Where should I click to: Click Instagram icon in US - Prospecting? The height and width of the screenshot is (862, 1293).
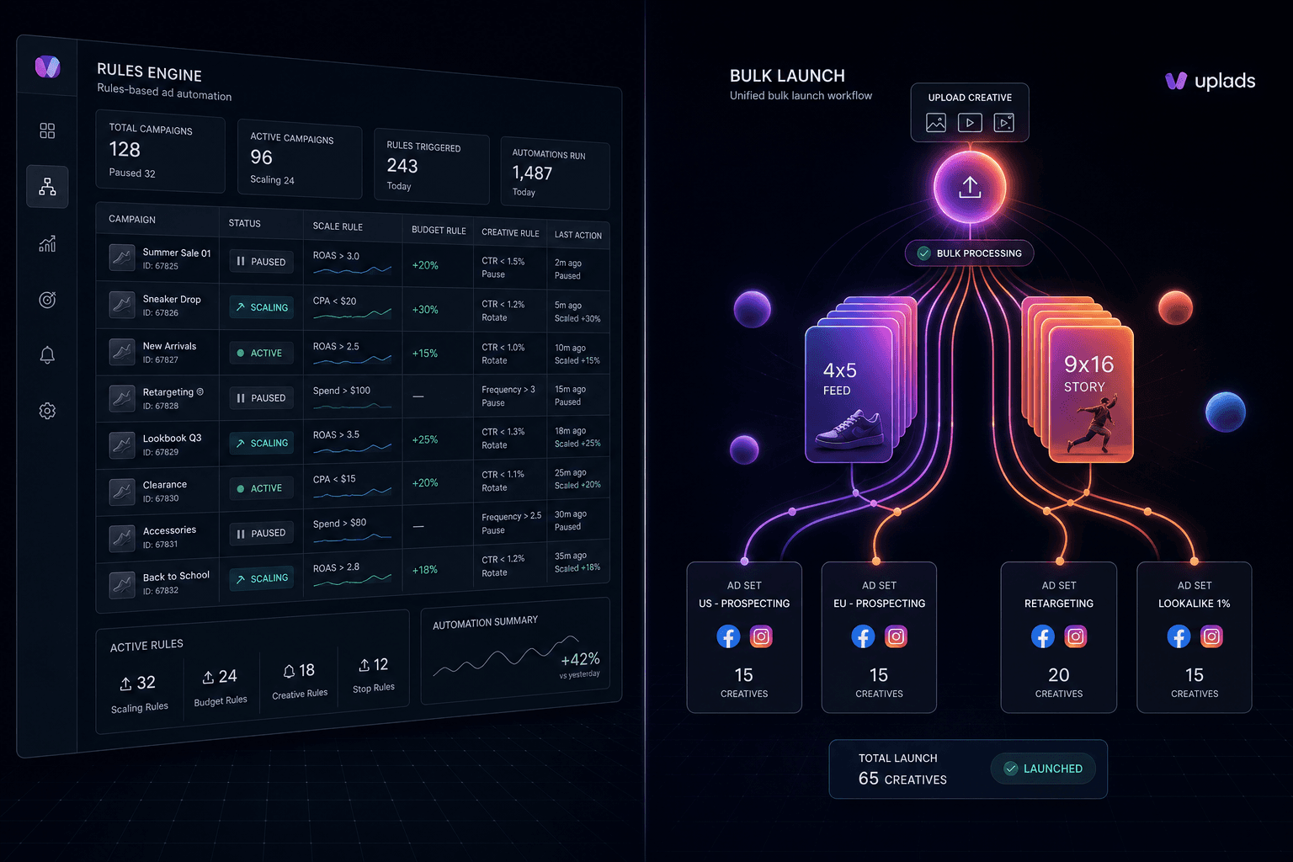click(x=761, y=636)
